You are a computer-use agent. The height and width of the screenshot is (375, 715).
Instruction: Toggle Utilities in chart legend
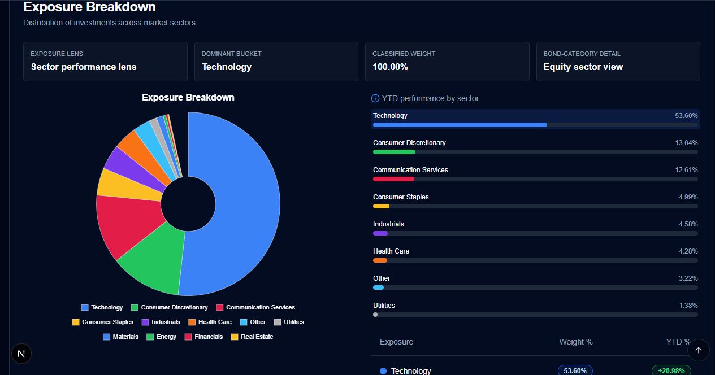289,322
